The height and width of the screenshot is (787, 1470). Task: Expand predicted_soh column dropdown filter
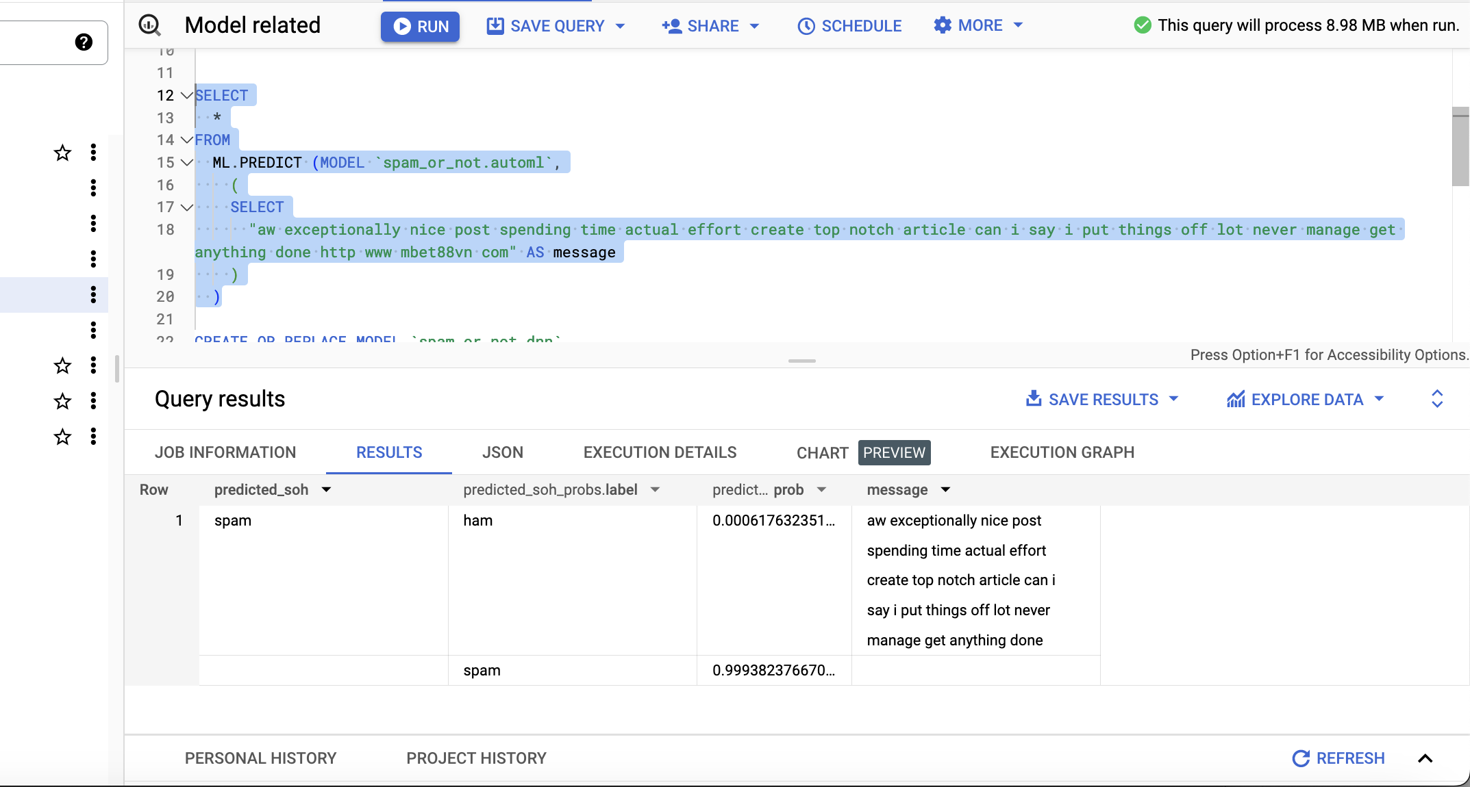coord(327,489)
